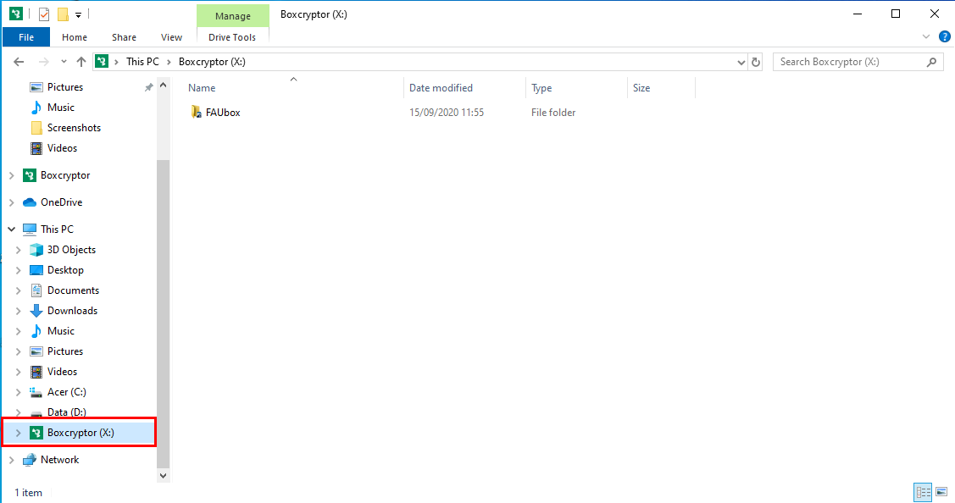Expand the address bar history dropdown

(x=741, y=62)
